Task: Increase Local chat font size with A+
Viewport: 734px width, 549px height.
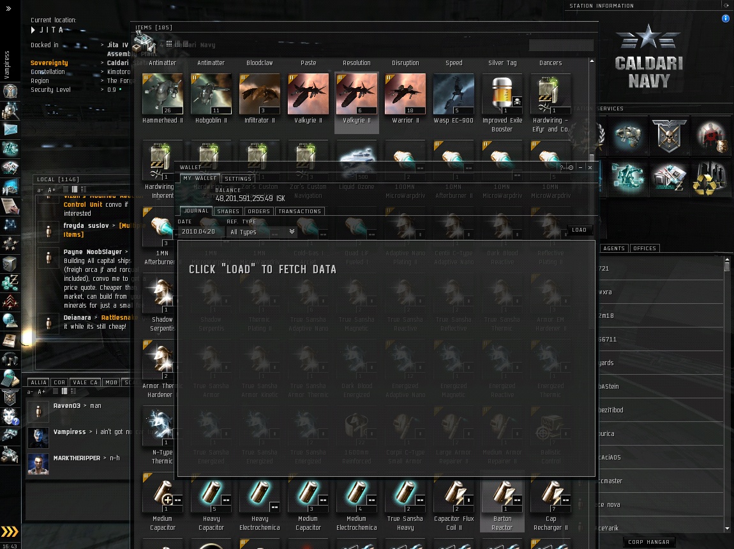Action: (x=52, y=190)
